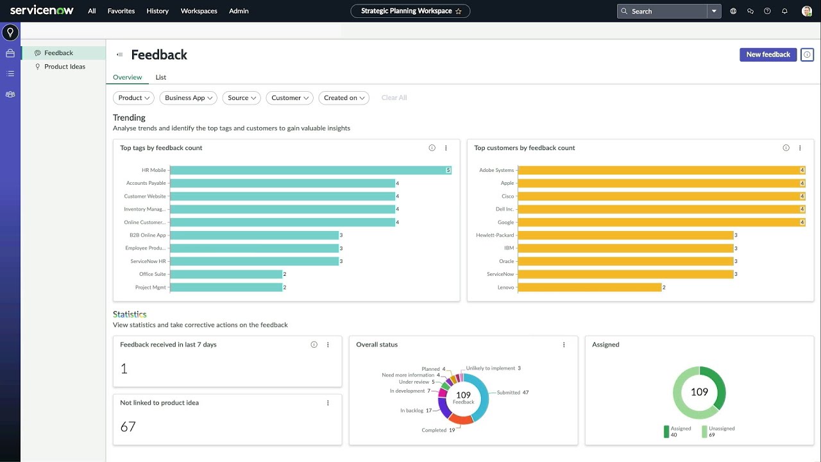Open the globe scope picker icon
The height and width of the screenshot is (462, 821).
(733, 11)
